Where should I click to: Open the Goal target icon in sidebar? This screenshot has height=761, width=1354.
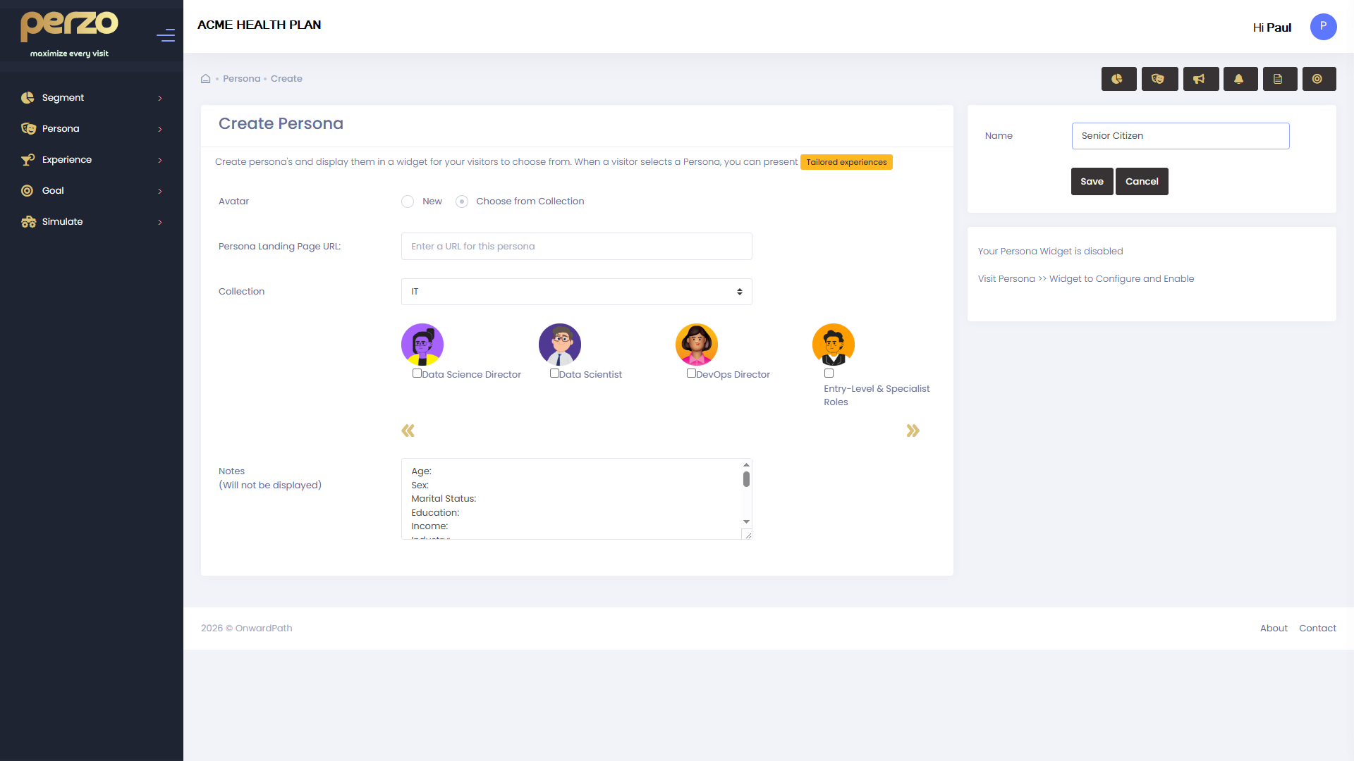[28, 190]
